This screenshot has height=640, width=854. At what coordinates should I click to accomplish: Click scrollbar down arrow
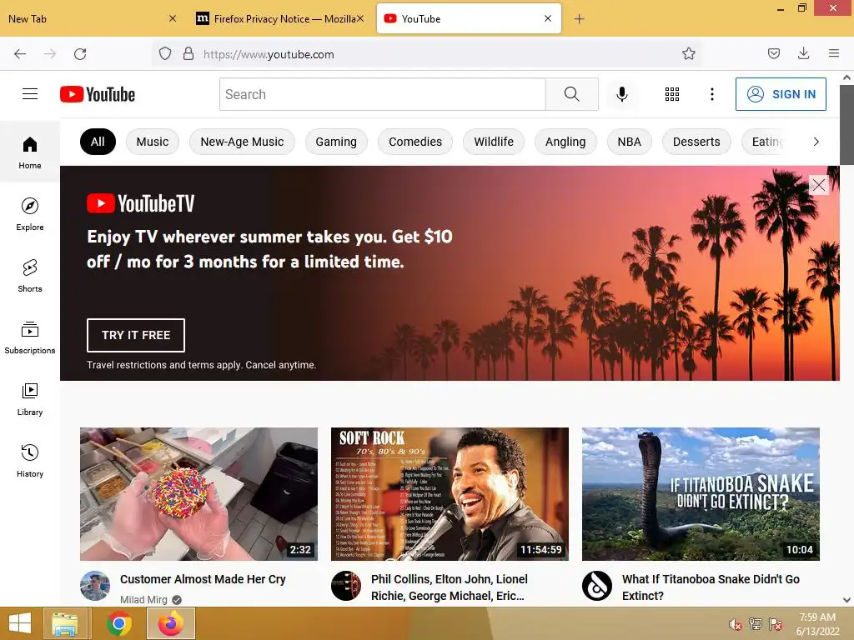tap(847, 600)
